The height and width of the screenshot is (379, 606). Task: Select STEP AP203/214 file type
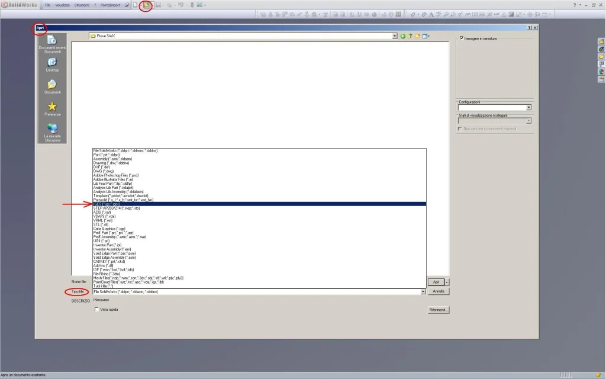[259, 208]
